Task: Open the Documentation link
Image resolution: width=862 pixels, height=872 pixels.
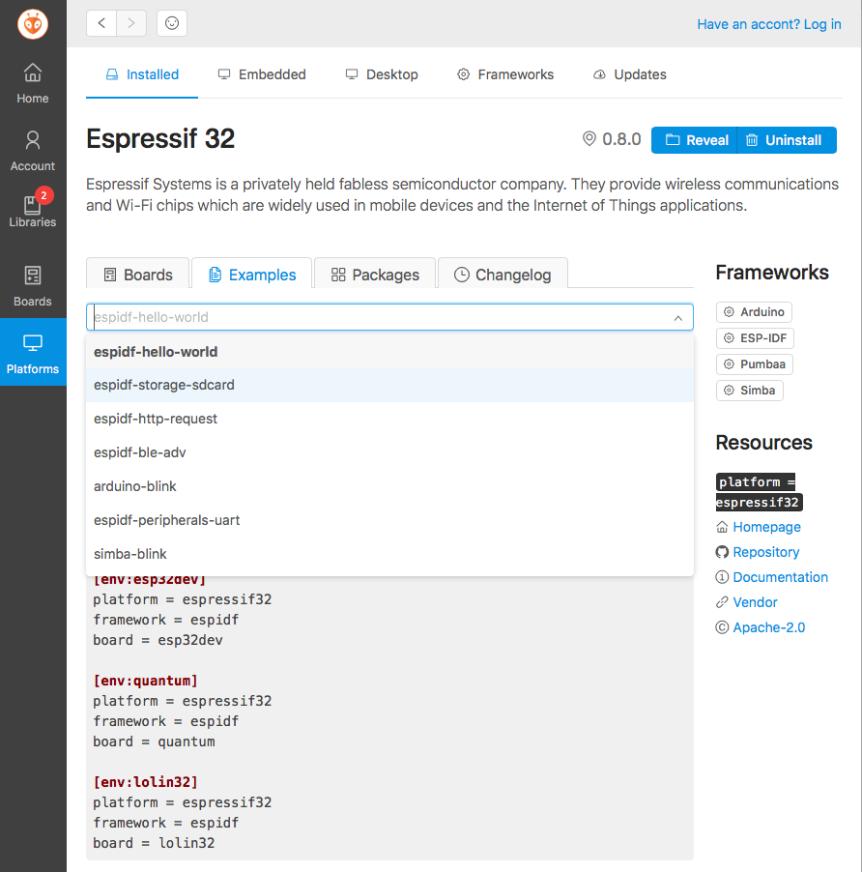Action: tap(780, 577)
